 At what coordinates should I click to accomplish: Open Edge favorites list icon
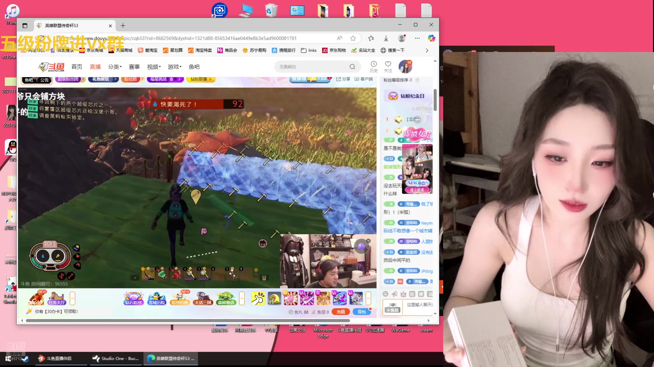point(371,38)
